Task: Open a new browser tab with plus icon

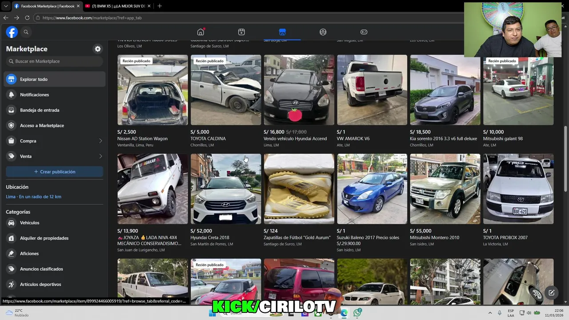Action: [x=160, y=6]
